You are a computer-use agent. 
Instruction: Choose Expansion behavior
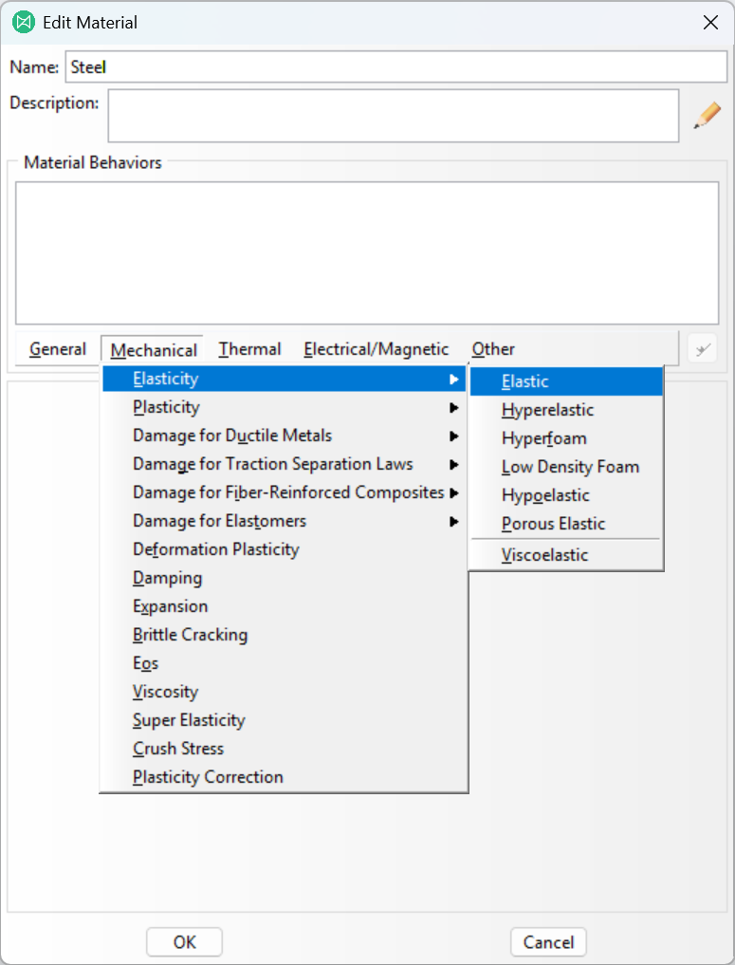click(x=285, y=606)
